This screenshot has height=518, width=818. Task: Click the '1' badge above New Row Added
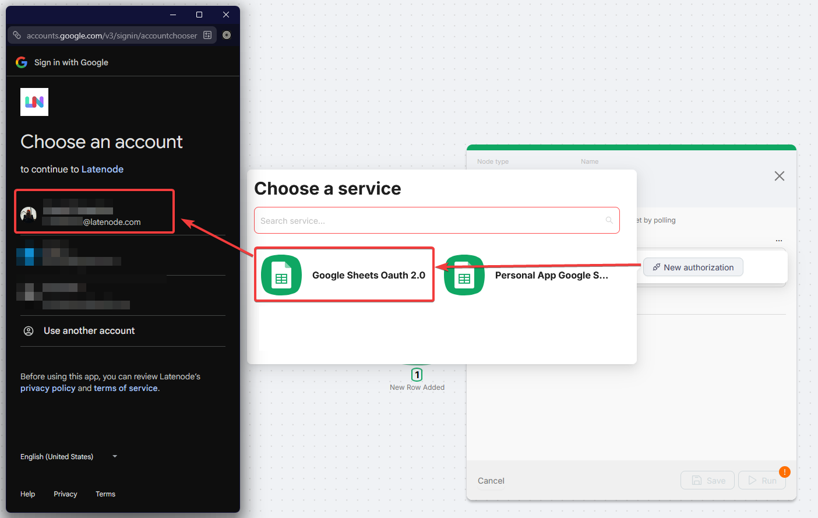pos(417,375)
